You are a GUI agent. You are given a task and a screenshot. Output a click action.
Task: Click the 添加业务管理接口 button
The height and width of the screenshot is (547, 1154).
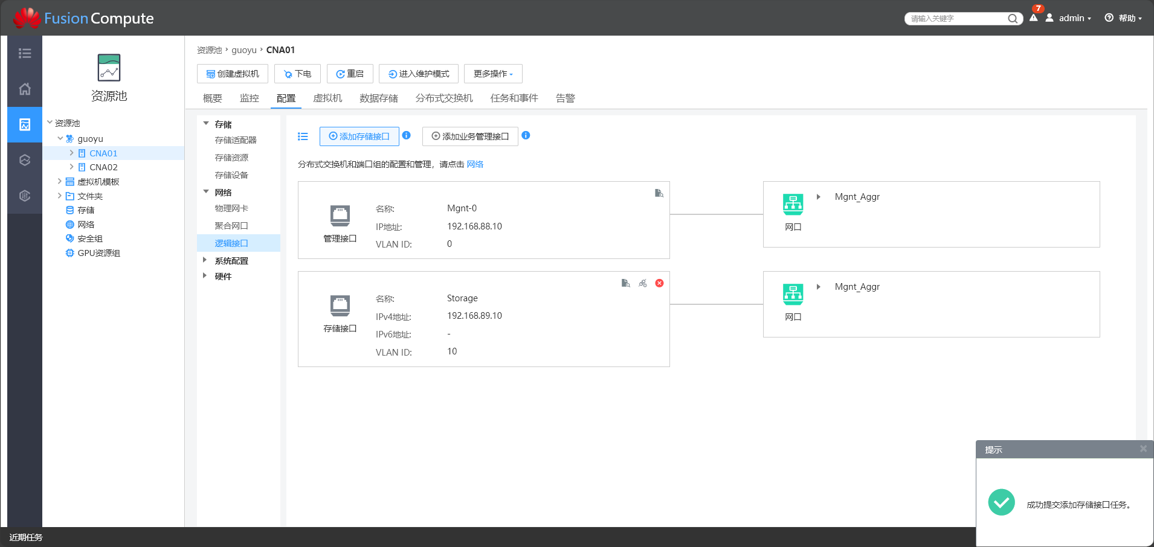(x=470, y=136)
